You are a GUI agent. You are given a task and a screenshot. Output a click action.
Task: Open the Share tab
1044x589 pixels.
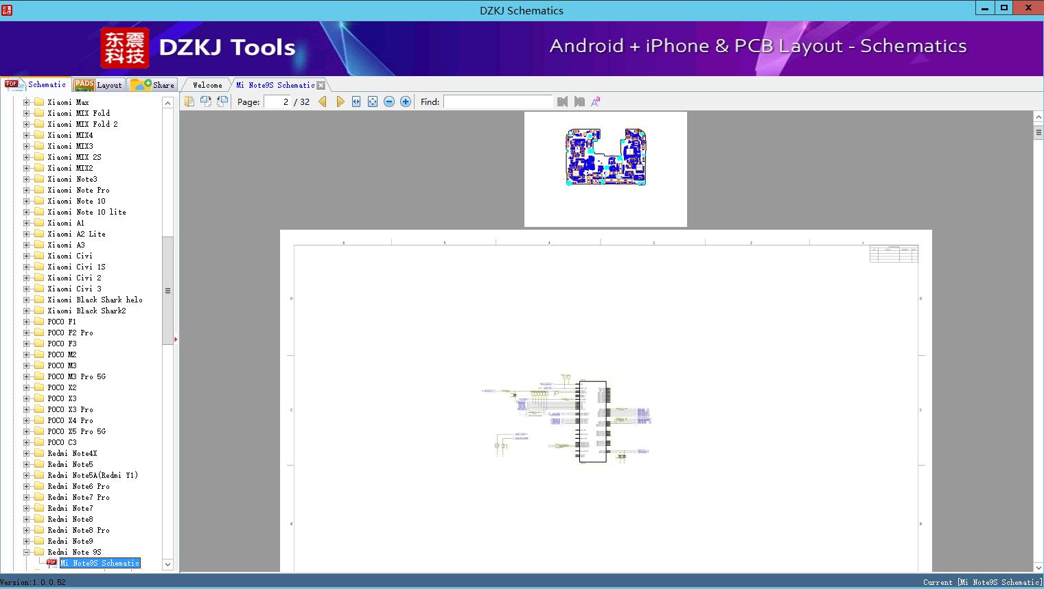pos(152,85)
